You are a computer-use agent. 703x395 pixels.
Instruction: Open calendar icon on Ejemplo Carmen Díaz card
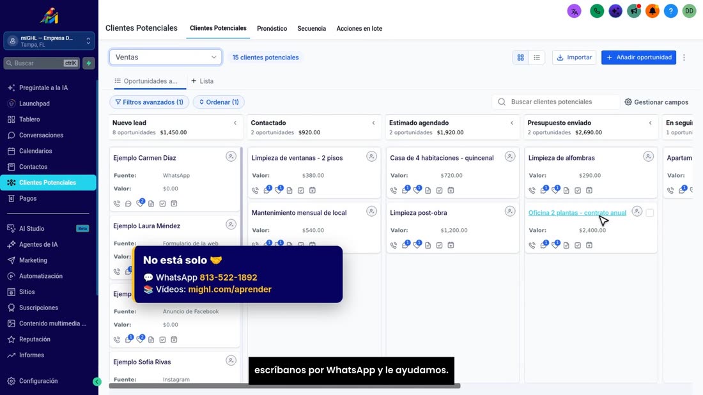click(174, 203)
